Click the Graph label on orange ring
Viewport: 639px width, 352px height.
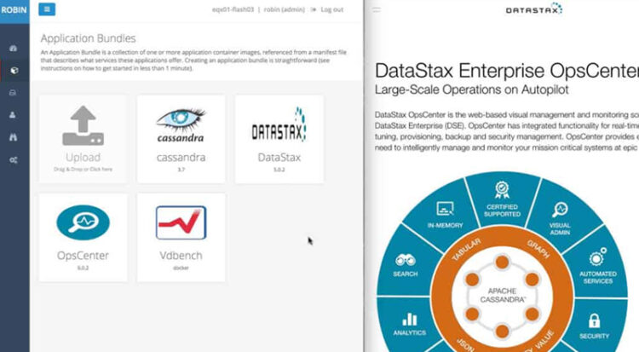(x=538, y=249)
